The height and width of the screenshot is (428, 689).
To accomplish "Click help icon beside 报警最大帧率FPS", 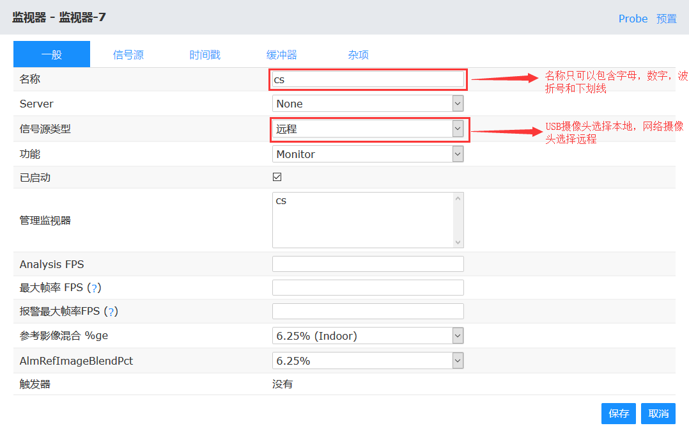I will 111,312.
